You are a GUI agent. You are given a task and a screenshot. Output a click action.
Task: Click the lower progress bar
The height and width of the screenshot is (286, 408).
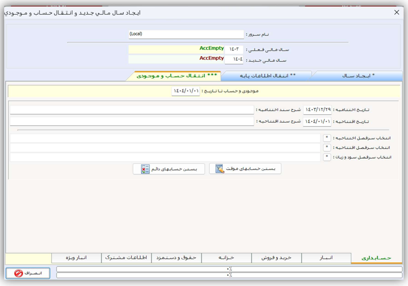click(x=229, y=275)
